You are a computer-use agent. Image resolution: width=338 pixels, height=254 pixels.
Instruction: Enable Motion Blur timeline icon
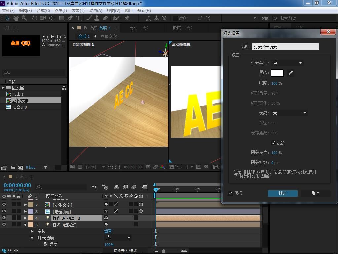134,187
